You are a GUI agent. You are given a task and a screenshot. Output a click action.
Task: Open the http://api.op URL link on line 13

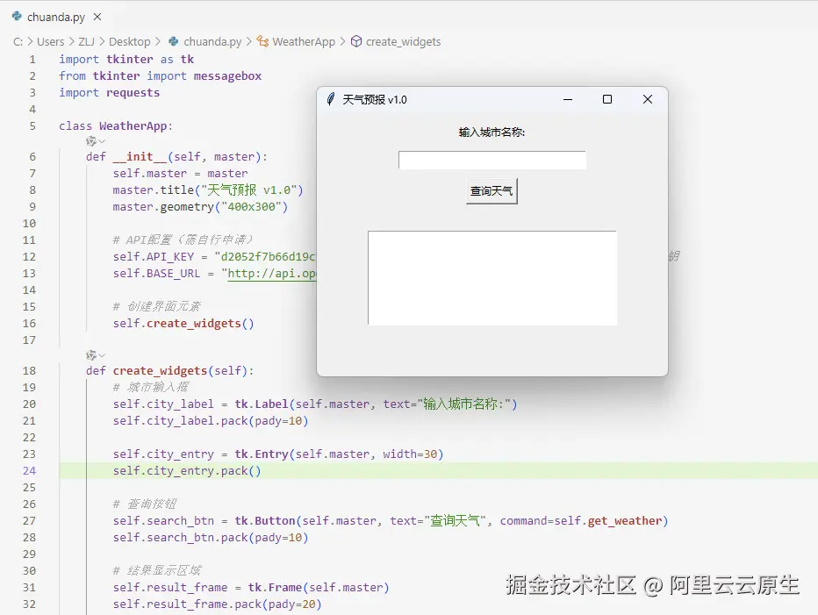[x=272, y=274]
